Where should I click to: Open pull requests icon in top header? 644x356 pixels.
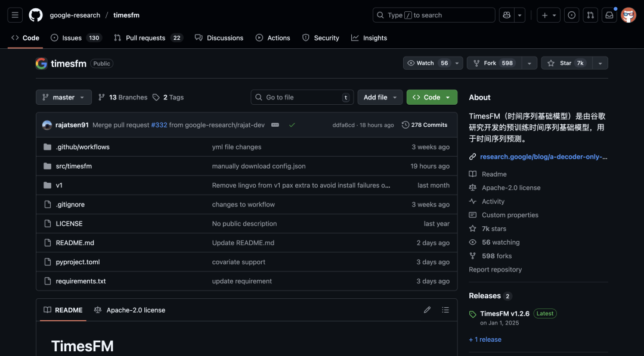click(x=590, y=15)
